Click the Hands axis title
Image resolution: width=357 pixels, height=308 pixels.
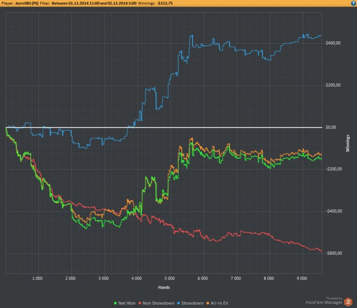(164, 287)
